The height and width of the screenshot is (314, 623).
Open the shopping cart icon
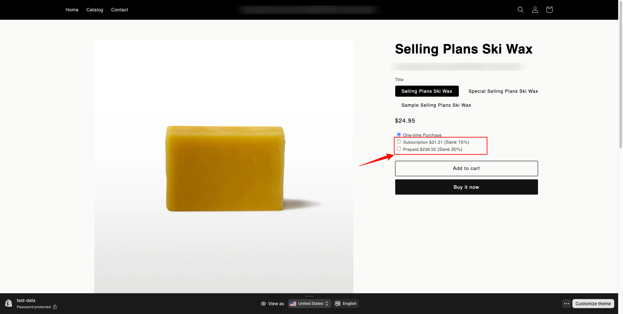549,10
